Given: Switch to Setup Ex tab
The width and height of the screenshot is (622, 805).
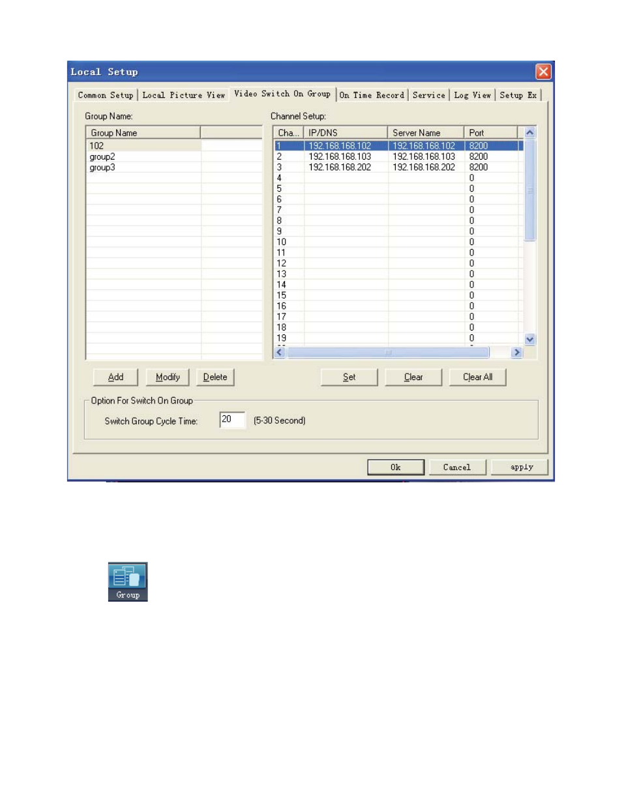Looking at the screenshot, I should (518, 95).
